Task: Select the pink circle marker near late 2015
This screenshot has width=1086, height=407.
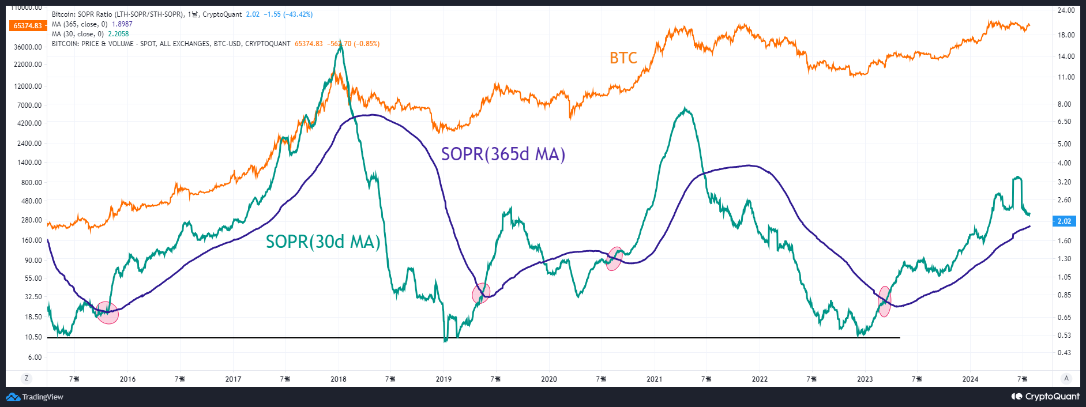Action: [107, 313]
